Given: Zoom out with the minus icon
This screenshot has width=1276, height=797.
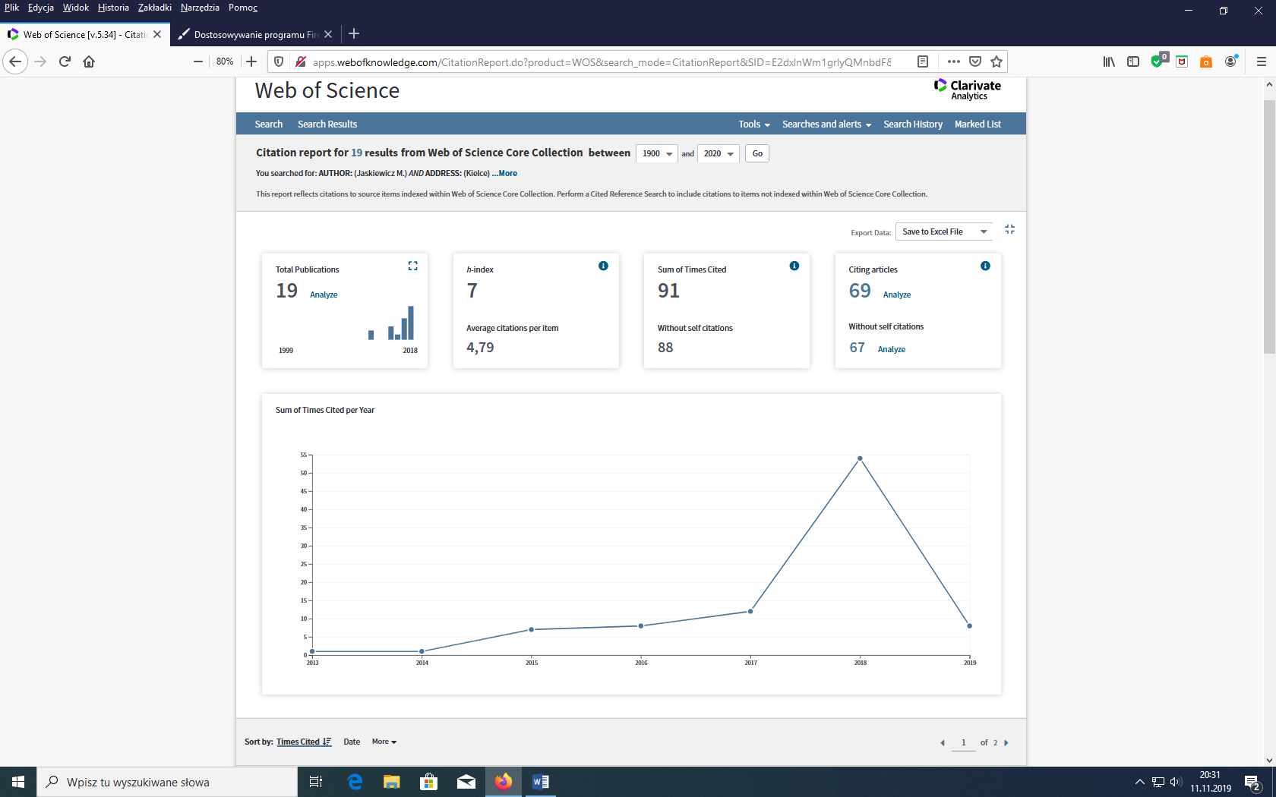Looking at the screenshot, I should pos(198,61).
